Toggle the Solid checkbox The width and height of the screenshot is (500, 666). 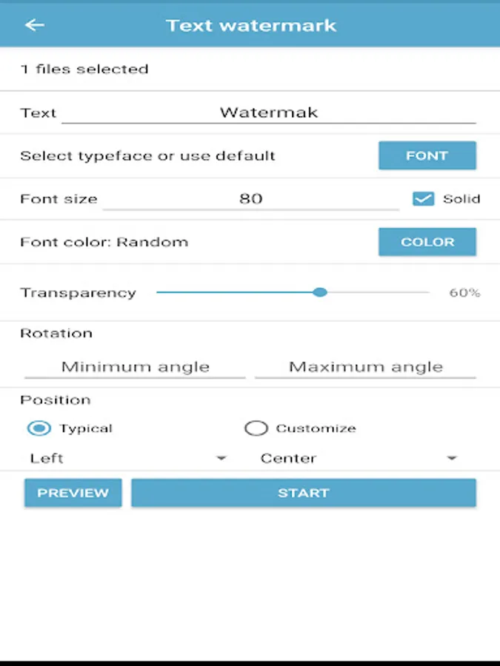pyautogui.click(x=423, y=198)
